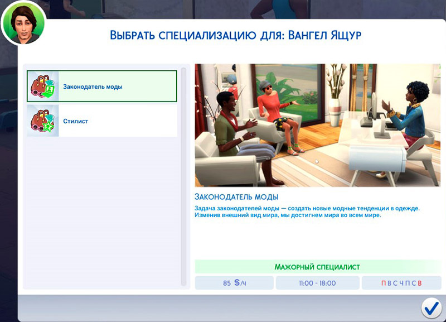
Task: Select the Стилист specialization row
Action: coord(102,121)
